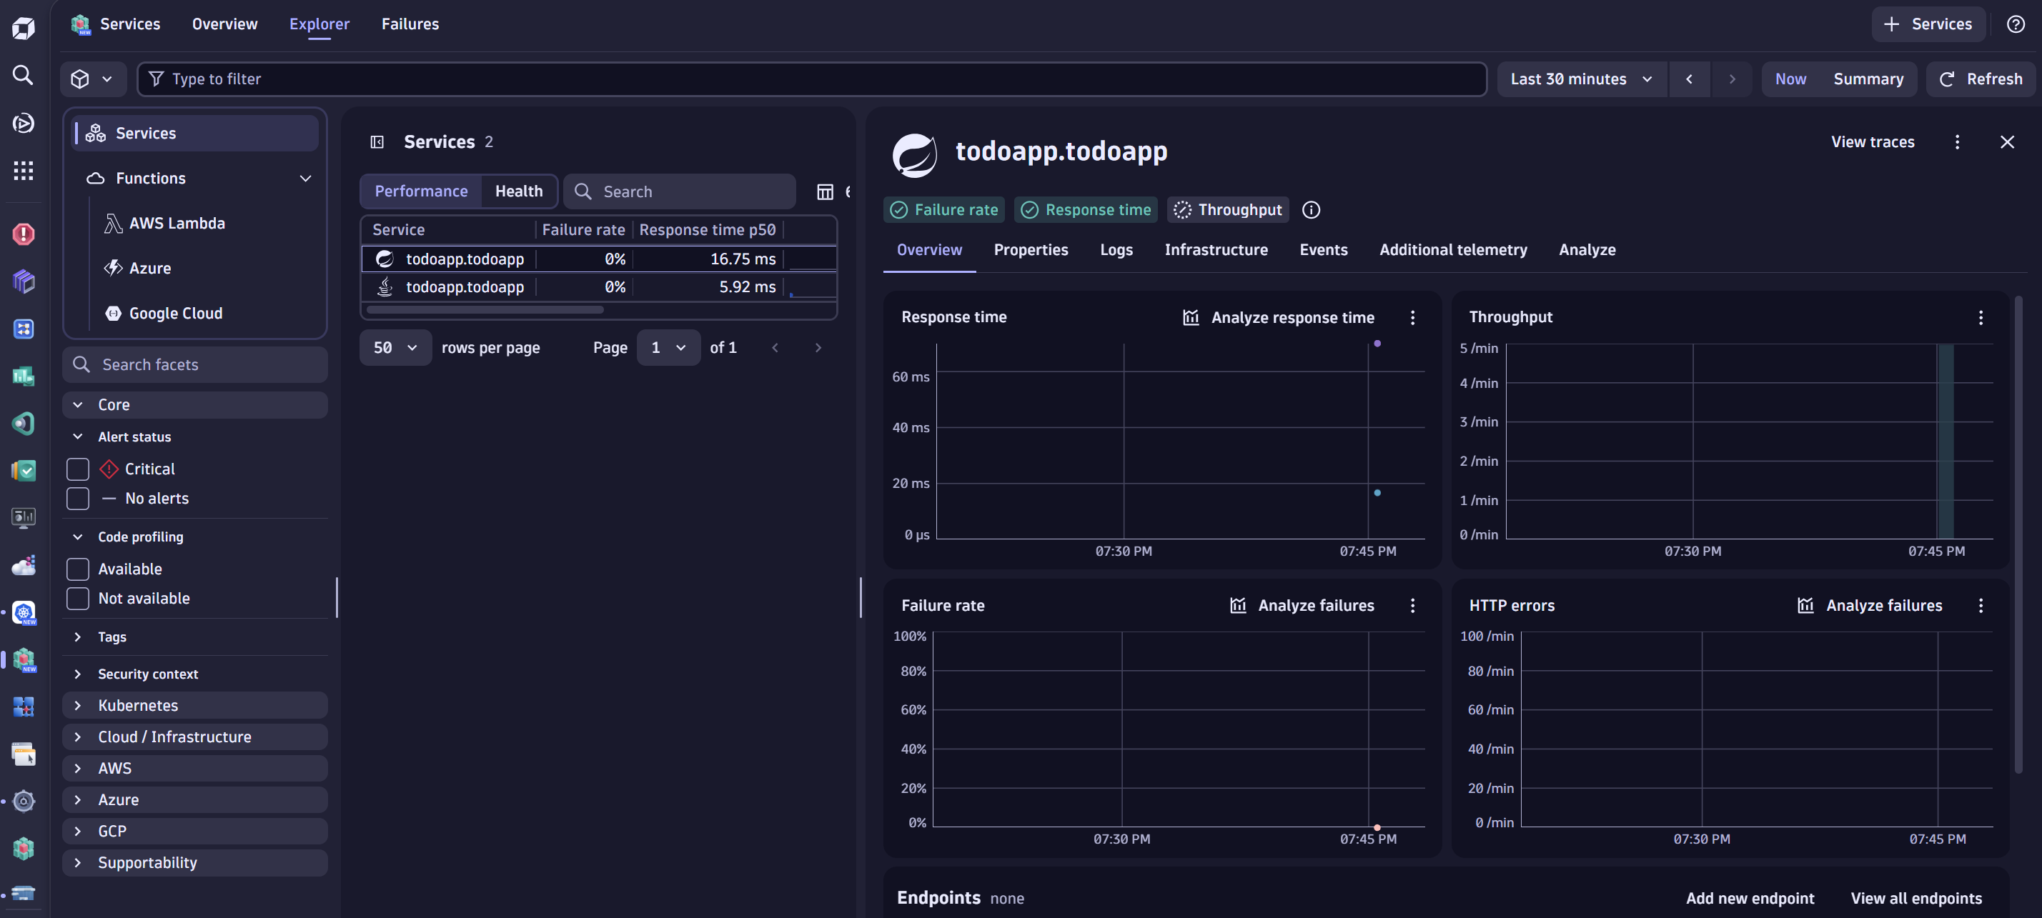
Task: Open the red problems alert sidebar icon
Action: [x=23, y=234]
